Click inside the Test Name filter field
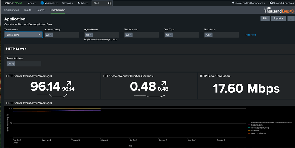Screen dimensions: 295x148 (226, 35)
